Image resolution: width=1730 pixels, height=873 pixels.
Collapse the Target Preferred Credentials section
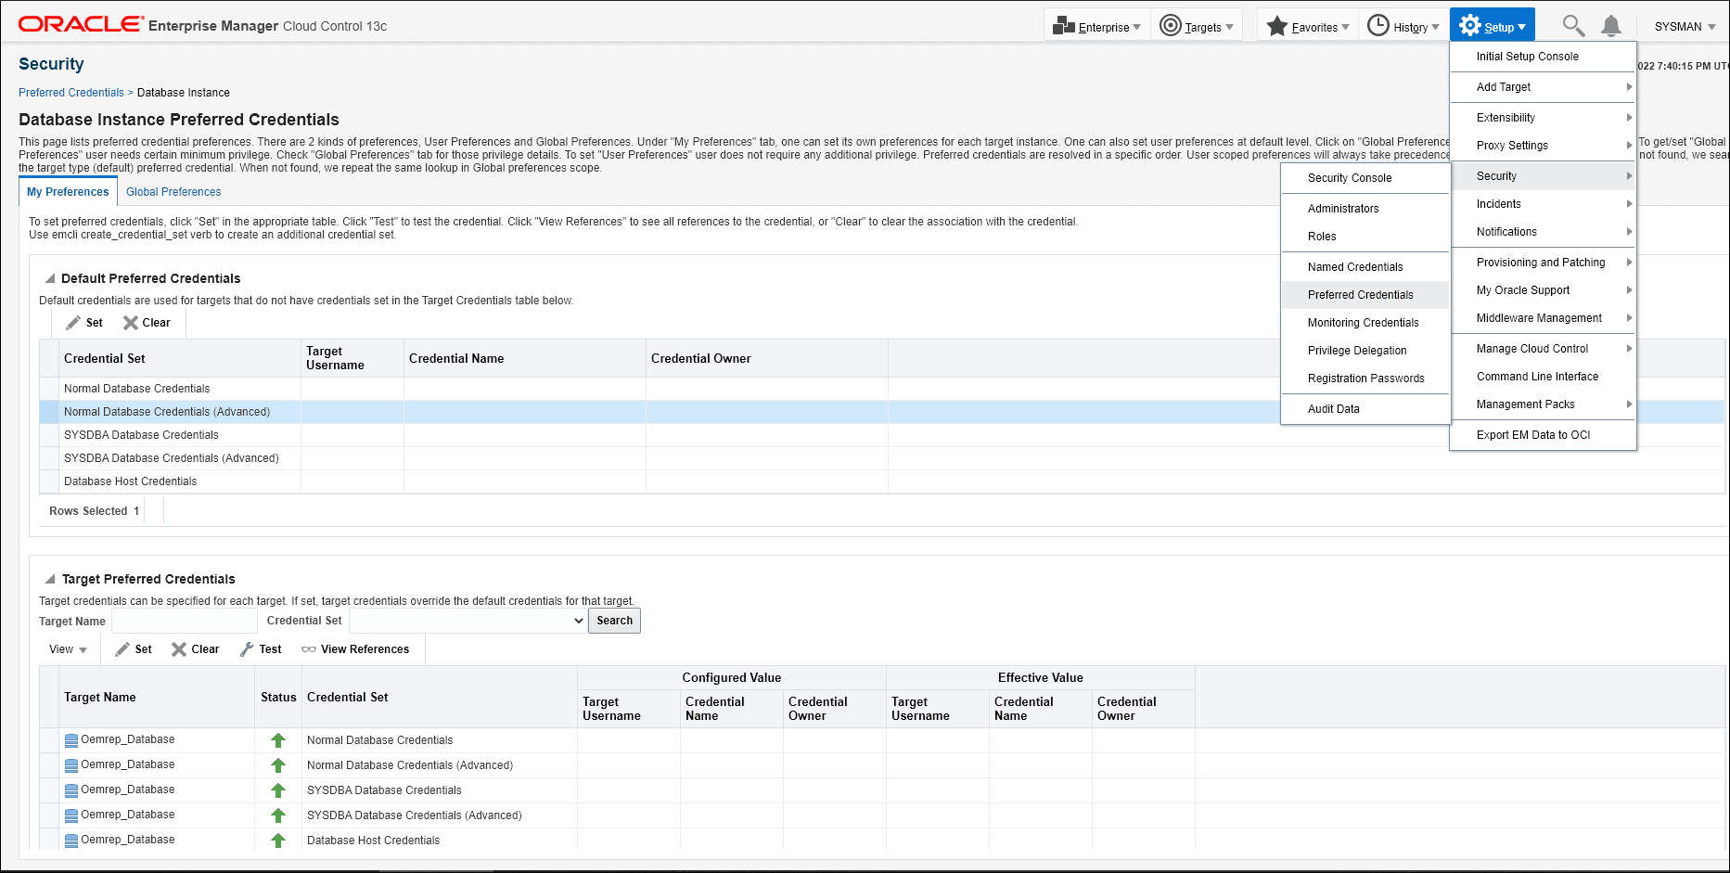(50, 579)
